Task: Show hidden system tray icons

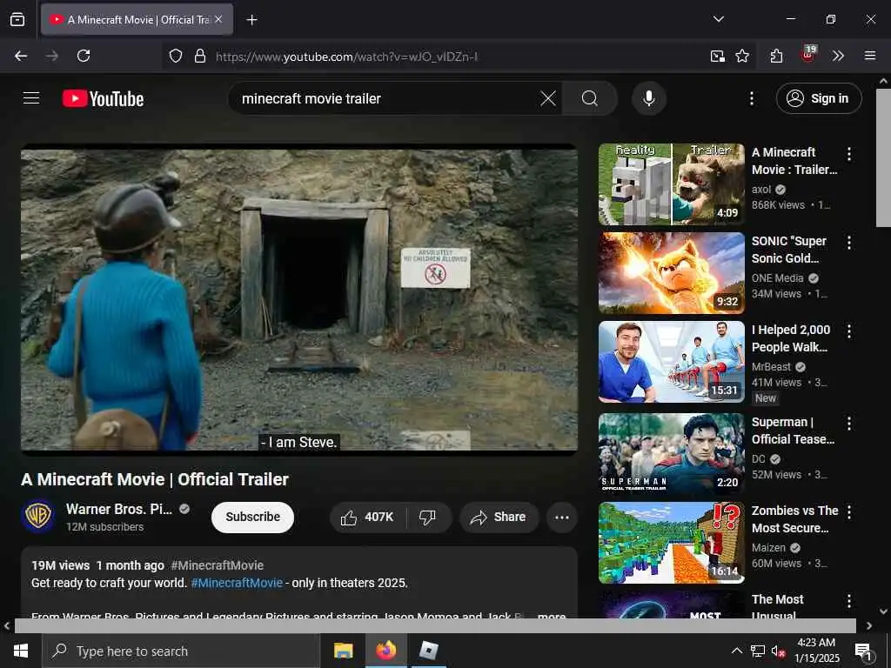Action: coord(736,651)
